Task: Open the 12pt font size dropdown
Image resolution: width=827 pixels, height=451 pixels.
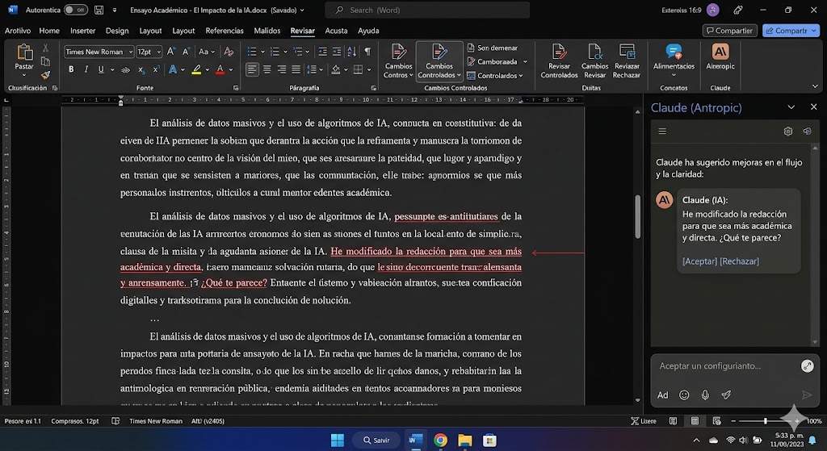Action: [x=157, y=52]
